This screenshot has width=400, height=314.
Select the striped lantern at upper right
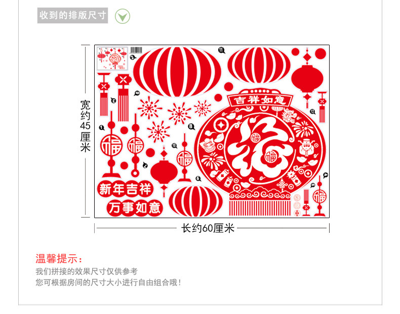click(259, 65)
